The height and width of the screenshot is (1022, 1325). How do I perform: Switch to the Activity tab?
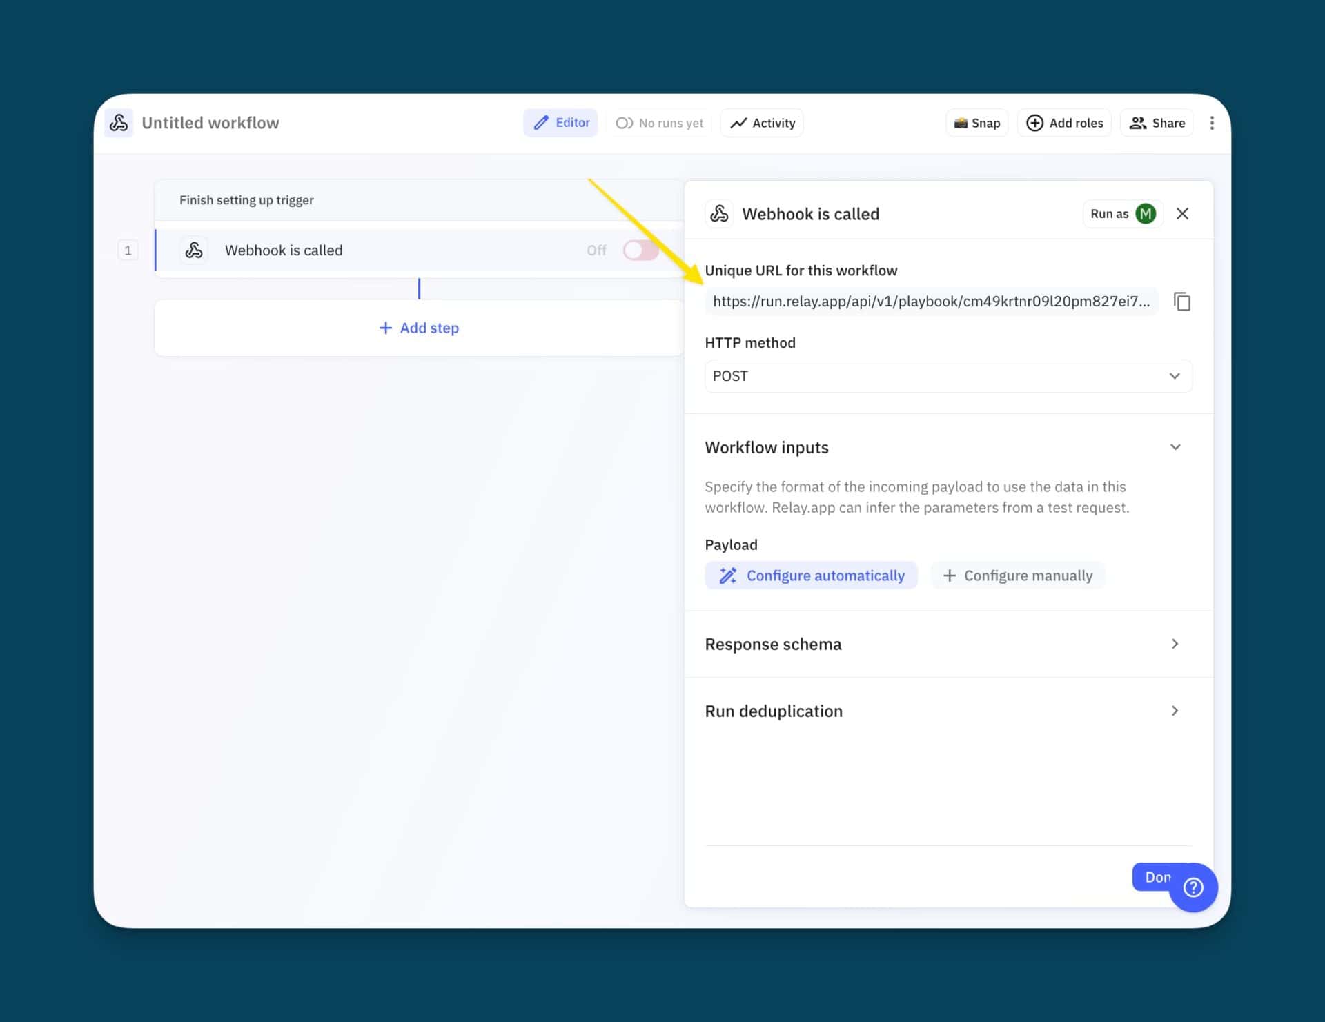(762, 123)
